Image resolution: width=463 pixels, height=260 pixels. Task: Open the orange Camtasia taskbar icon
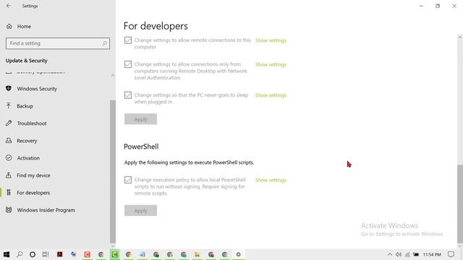(x=87, y=254)
